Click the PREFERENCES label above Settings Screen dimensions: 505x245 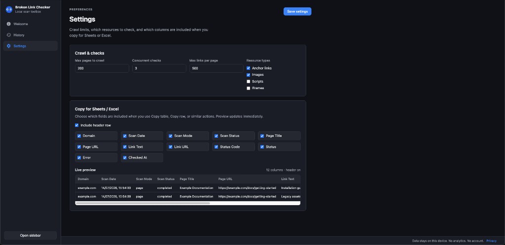81,10
